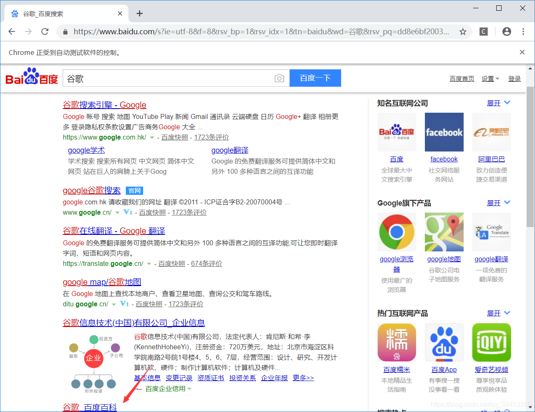
Task: Expand dropdown arrow after ditu.google.cn URL
Action: (114, 304)
